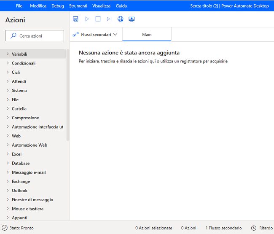Expand the Cartella chevron
Screen dimensions: 274x234
[x=8, y=108]
